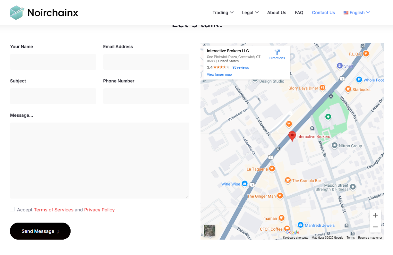Go to Contact Us in navigation
Image resolution: width=393 pixels, height=255 pixels.
(323, 13)
